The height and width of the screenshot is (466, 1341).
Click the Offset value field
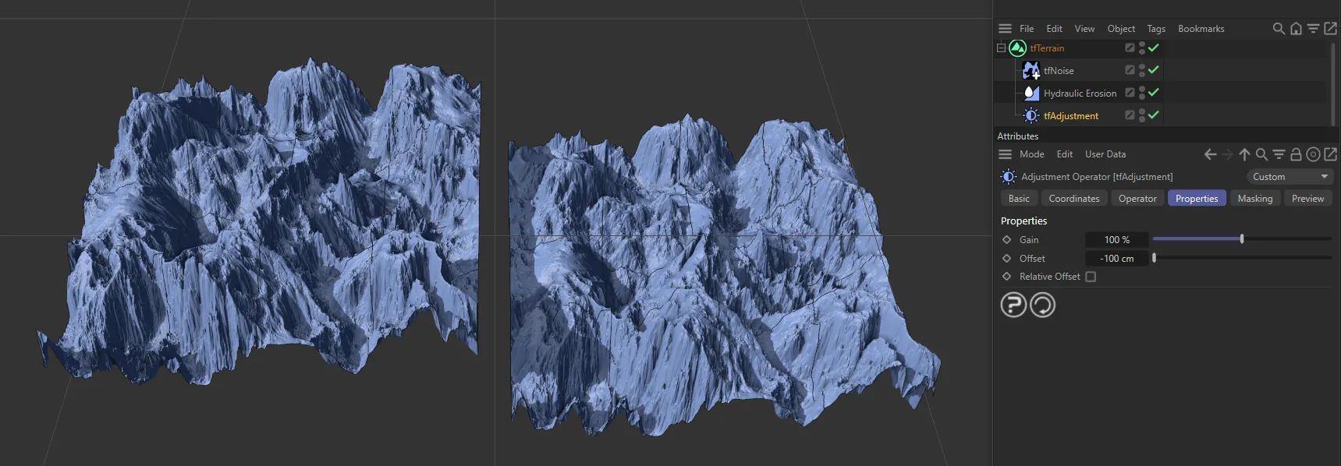(x=1116, y=259)
